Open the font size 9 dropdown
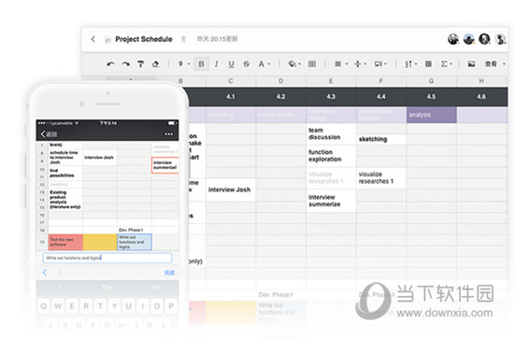 (184, 63)
